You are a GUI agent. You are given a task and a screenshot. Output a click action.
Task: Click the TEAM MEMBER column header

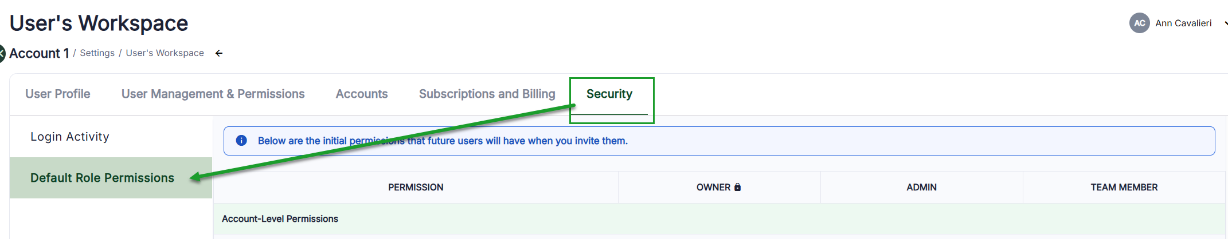point(1124,187)
